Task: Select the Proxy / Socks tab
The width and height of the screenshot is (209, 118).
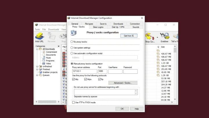Action: click(78, 27)
